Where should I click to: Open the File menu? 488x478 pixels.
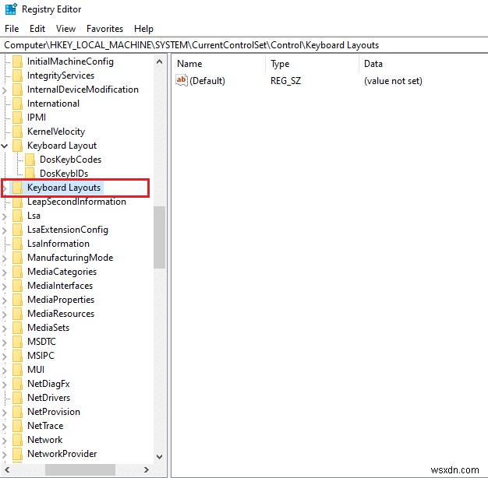12,29
